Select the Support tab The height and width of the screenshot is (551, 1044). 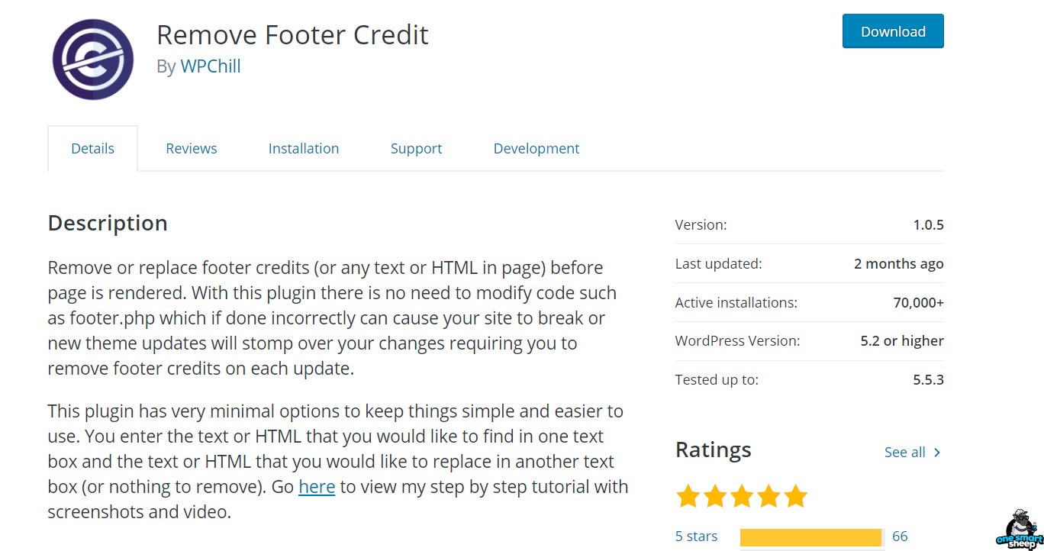click(416, 148)
